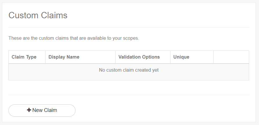Click the Custom Claims page heading

coord(38,15)
